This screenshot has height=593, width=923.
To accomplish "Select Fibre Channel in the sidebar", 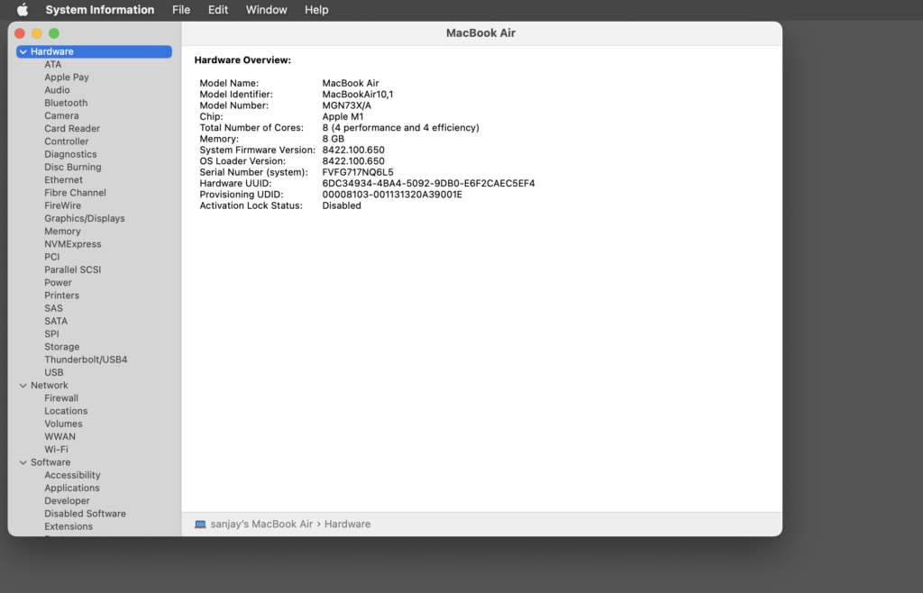I will point(76,193).
